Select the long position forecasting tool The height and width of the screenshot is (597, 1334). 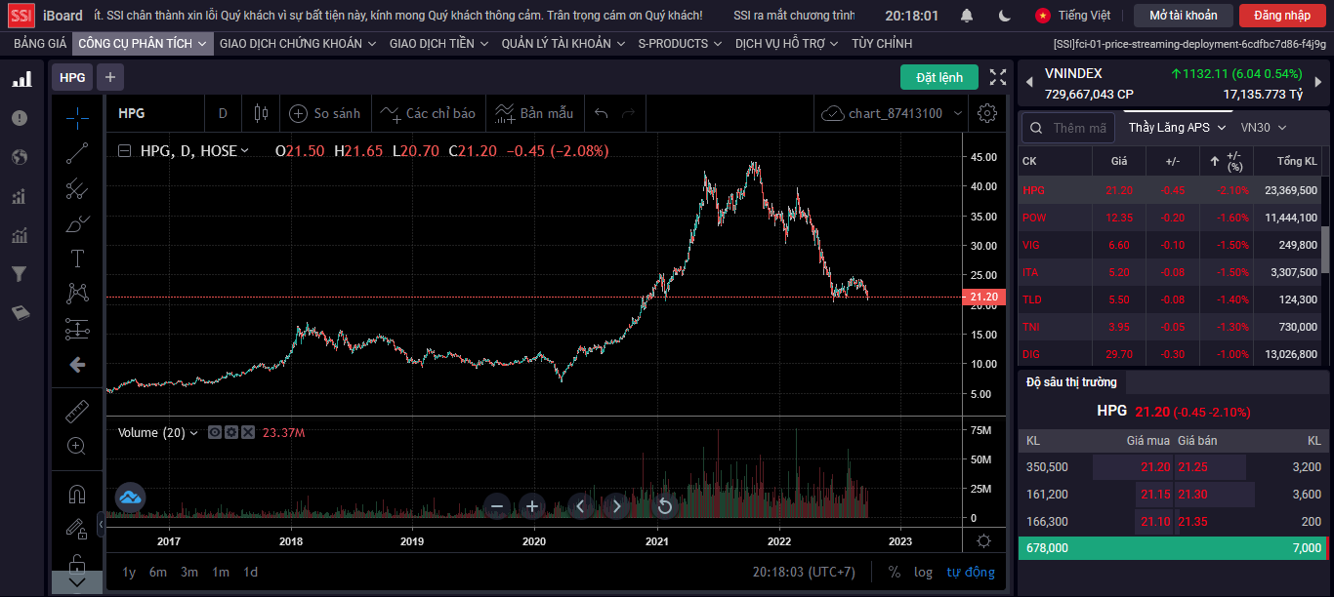(x=77, y=329)
